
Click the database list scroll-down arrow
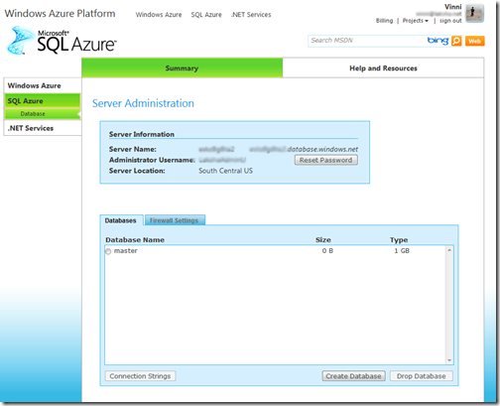[x=449, y=360]
